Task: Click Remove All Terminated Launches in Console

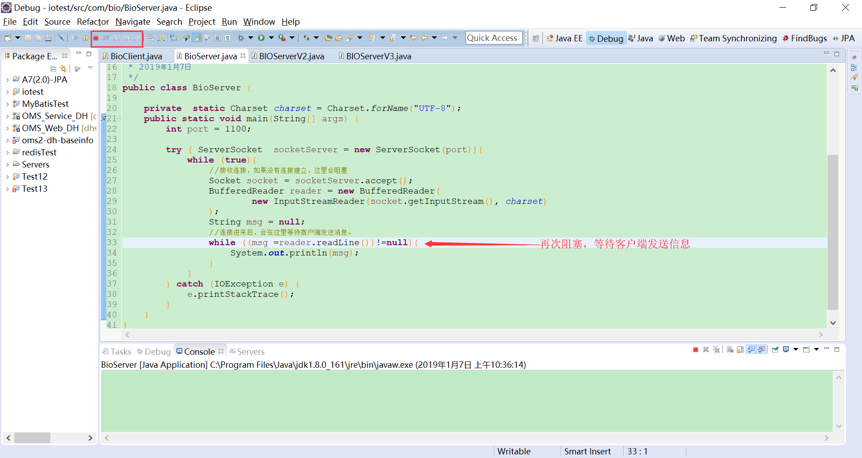Action: click(x=716, y=350)
